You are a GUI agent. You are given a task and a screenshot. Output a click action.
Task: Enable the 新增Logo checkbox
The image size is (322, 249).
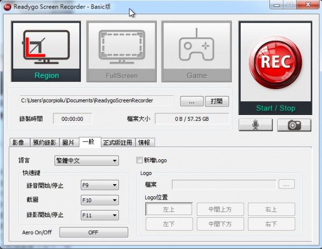139,160
